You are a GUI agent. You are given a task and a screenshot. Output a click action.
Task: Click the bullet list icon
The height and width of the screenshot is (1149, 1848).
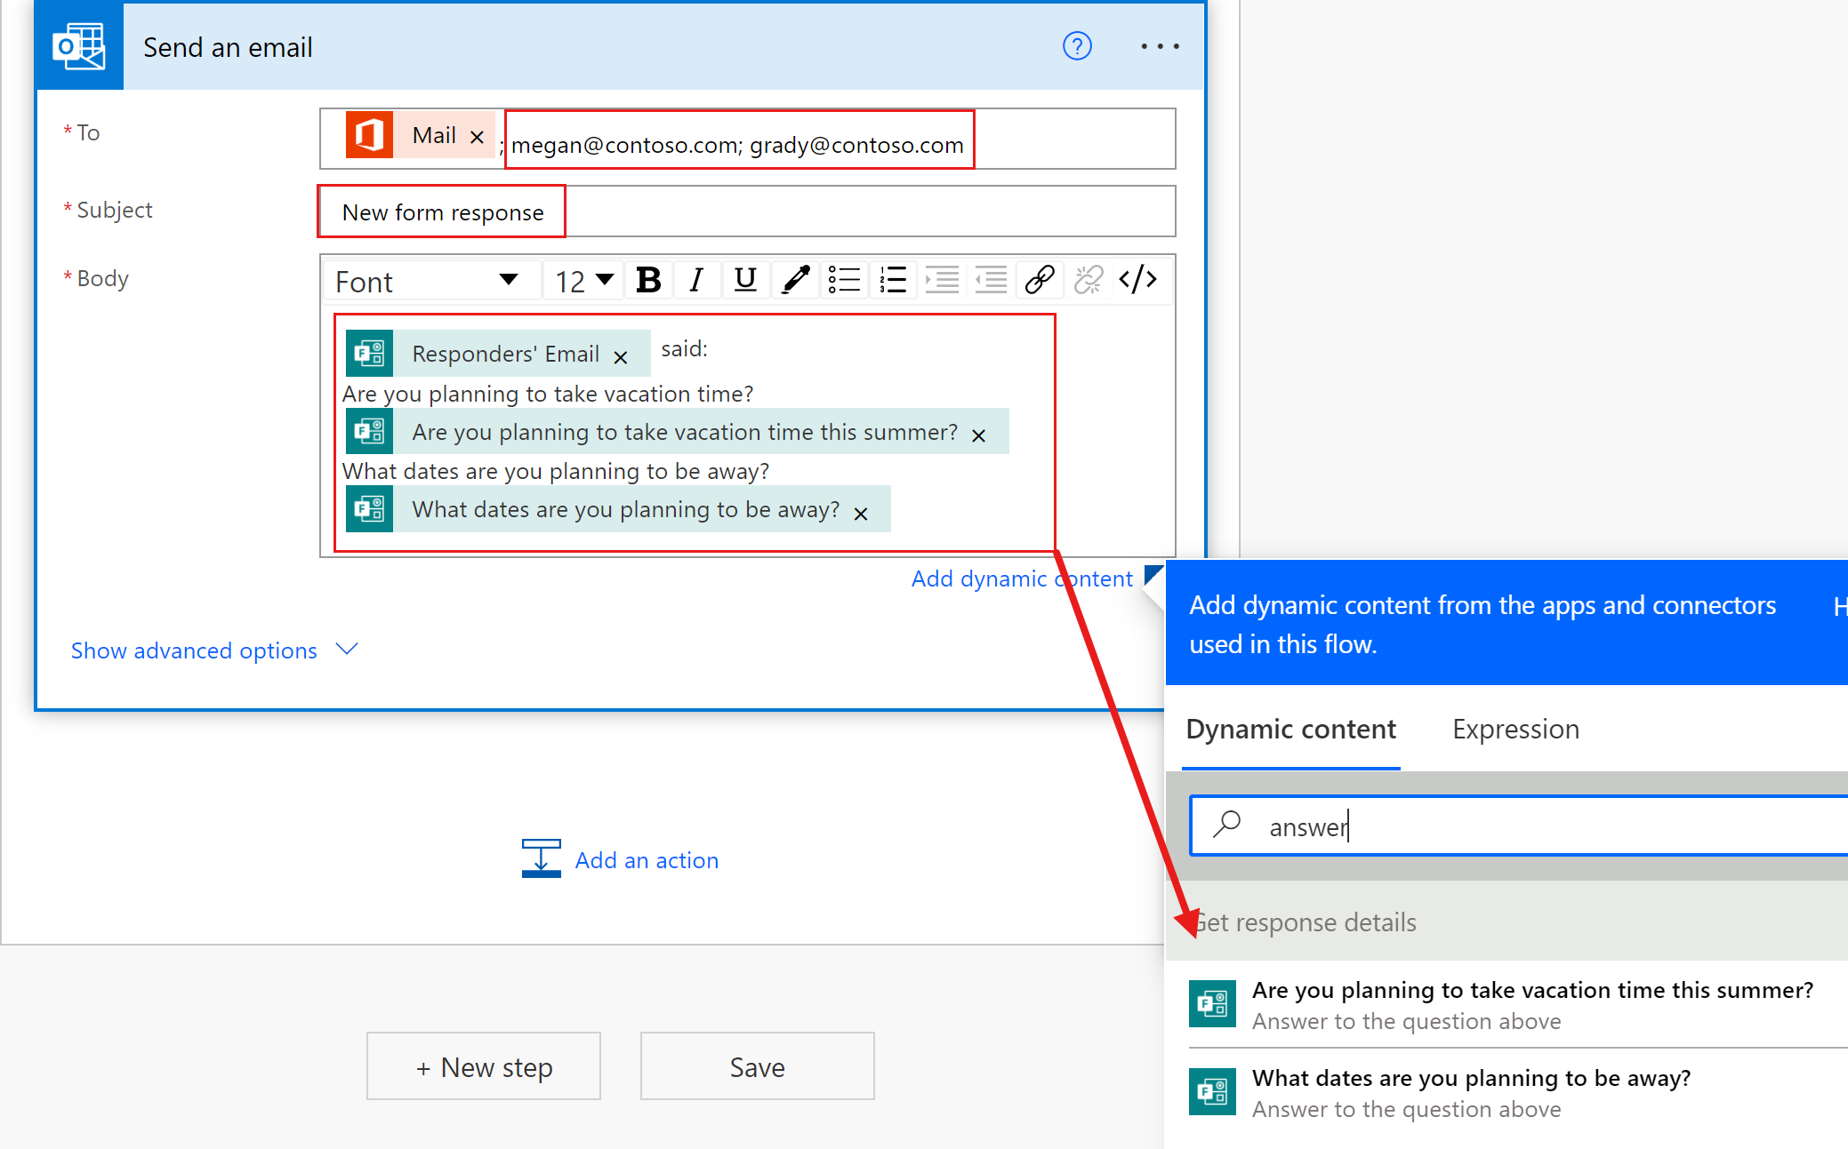844,281
